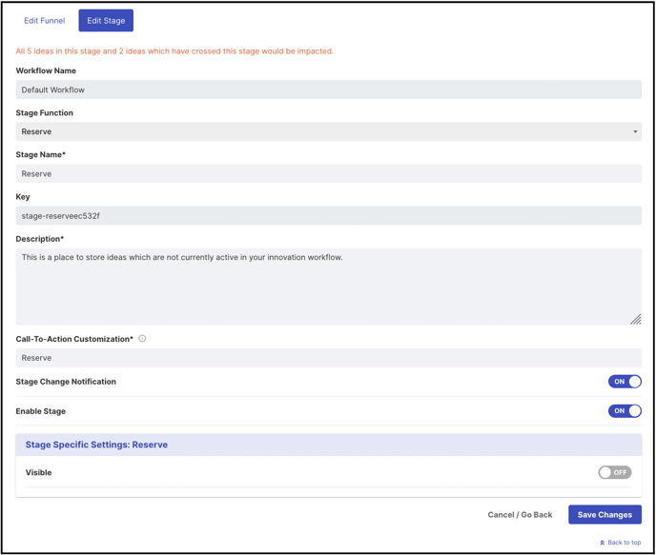Turn off Stage Change Notification toggle
Viewport: 656px width, 555px height.
[x=625, y=382]
